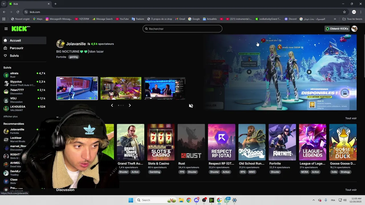Open Slots & Casino category card

[161, 142]
